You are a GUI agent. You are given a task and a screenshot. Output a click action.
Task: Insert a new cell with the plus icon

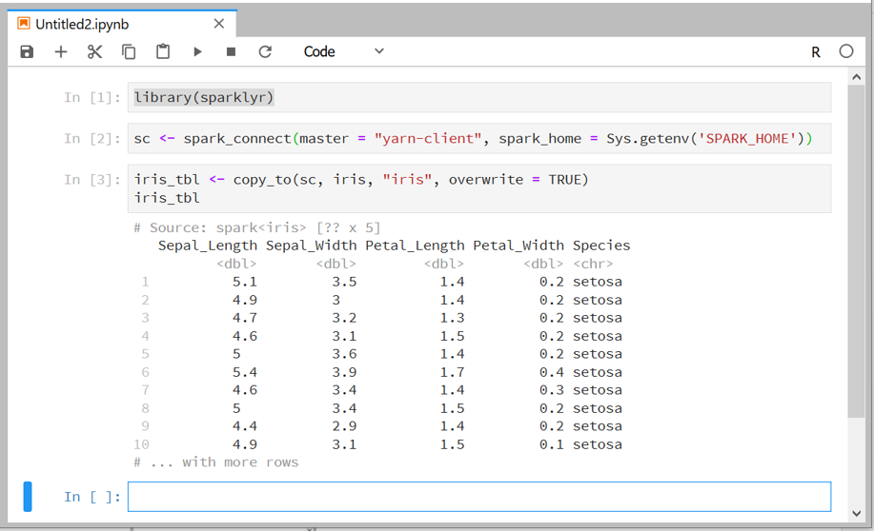tap(61, 51)
